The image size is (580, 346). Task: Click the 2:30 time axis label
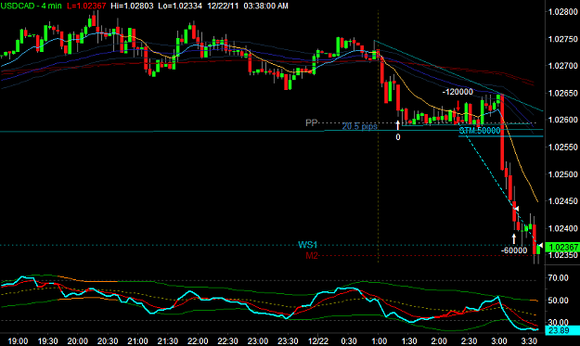(469, 340)
